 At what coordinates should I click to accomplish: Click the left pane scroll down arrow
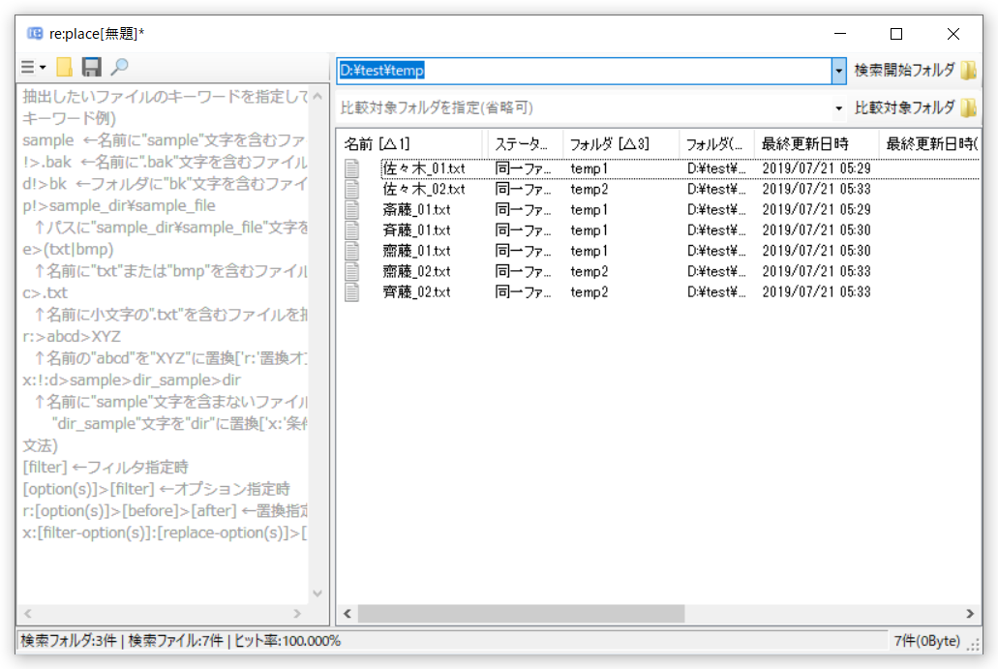coord(318,593)
